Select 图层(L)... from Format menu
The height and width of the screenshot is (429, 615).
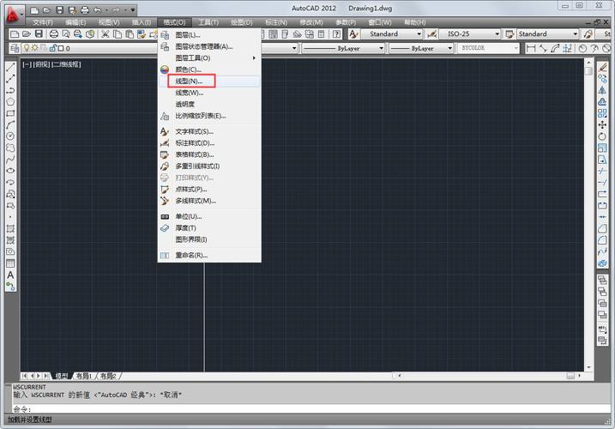point(209,35)
